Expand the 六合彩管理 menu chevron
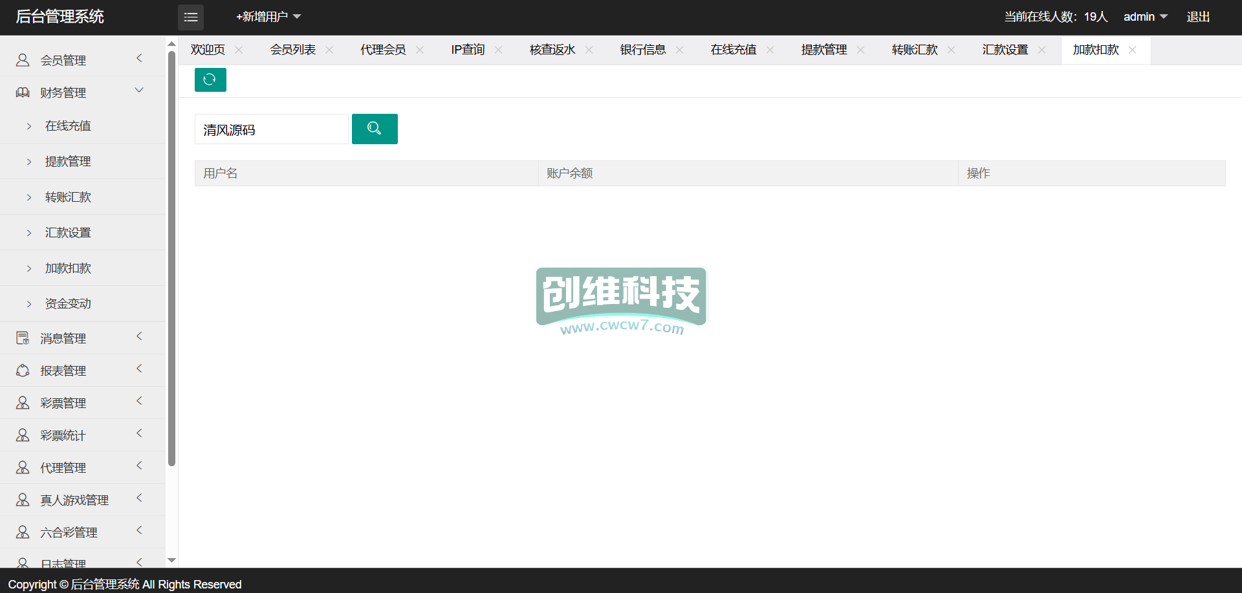This screenshot has width=1242, height=593. [139, 530]
